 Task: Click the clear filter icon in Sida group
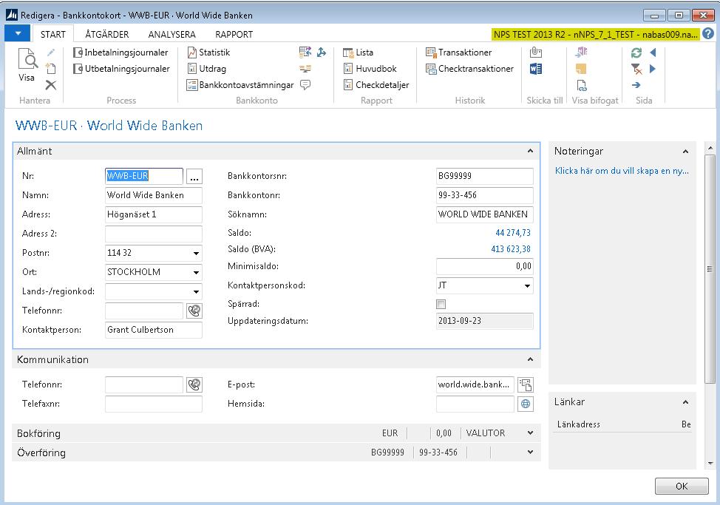pos(636,69)
